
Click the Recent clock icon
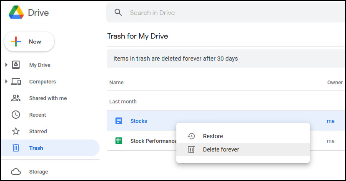tap(16, 115)
